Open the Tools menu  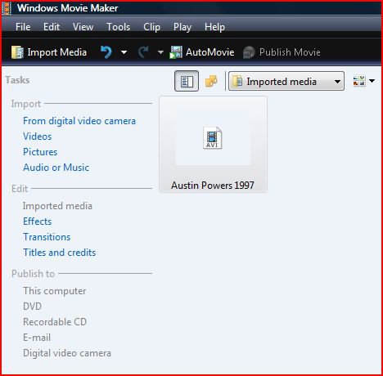(119, 27)
